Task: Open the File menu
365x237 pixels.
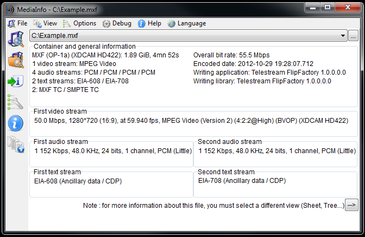Action: pos(17,23)
